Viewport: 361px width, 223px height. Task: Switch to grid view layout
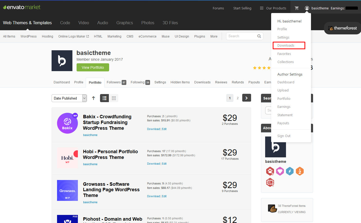tap(114, 98)
